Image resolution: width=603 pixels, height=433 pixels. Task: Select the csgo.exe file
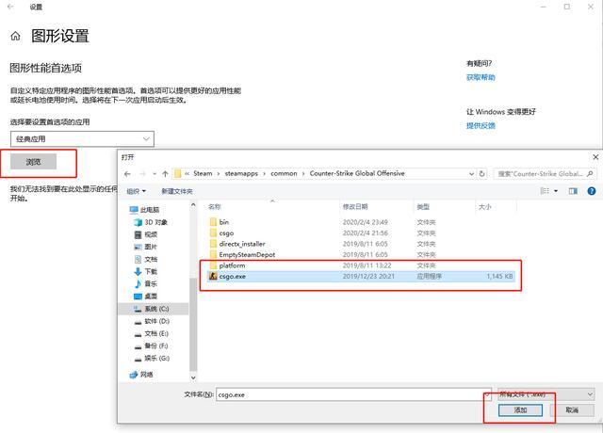[231, 277]
